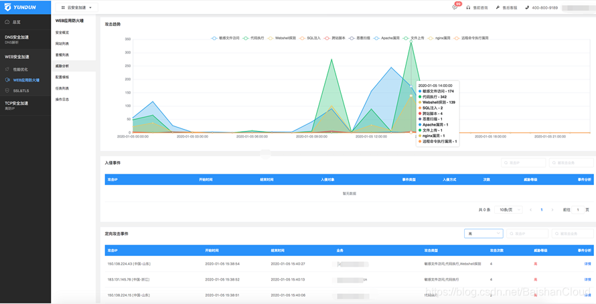Click the icon beside 性能优化

[7, 69]
